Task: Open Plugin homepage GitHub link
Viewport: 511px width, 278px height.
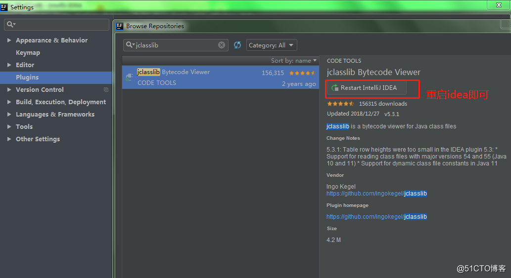Action: (x=377, y=217)
